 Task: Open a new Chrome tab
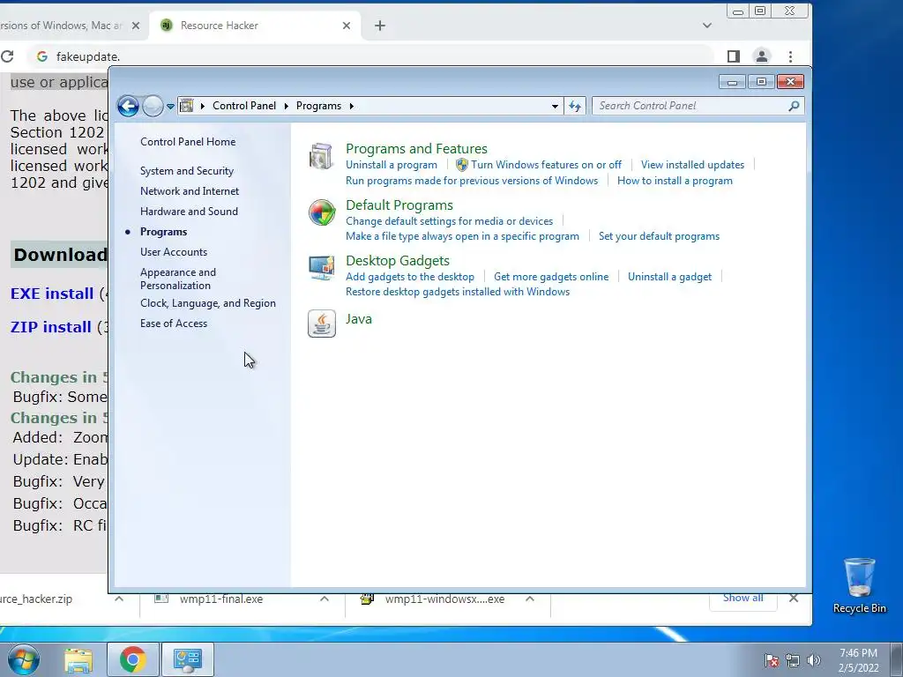(x=380, y=26)
